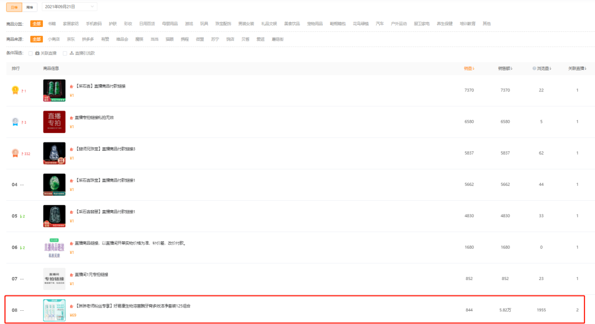
Task: Open product link 【荣石翡】直播商品付款链接
Action: 100,86
